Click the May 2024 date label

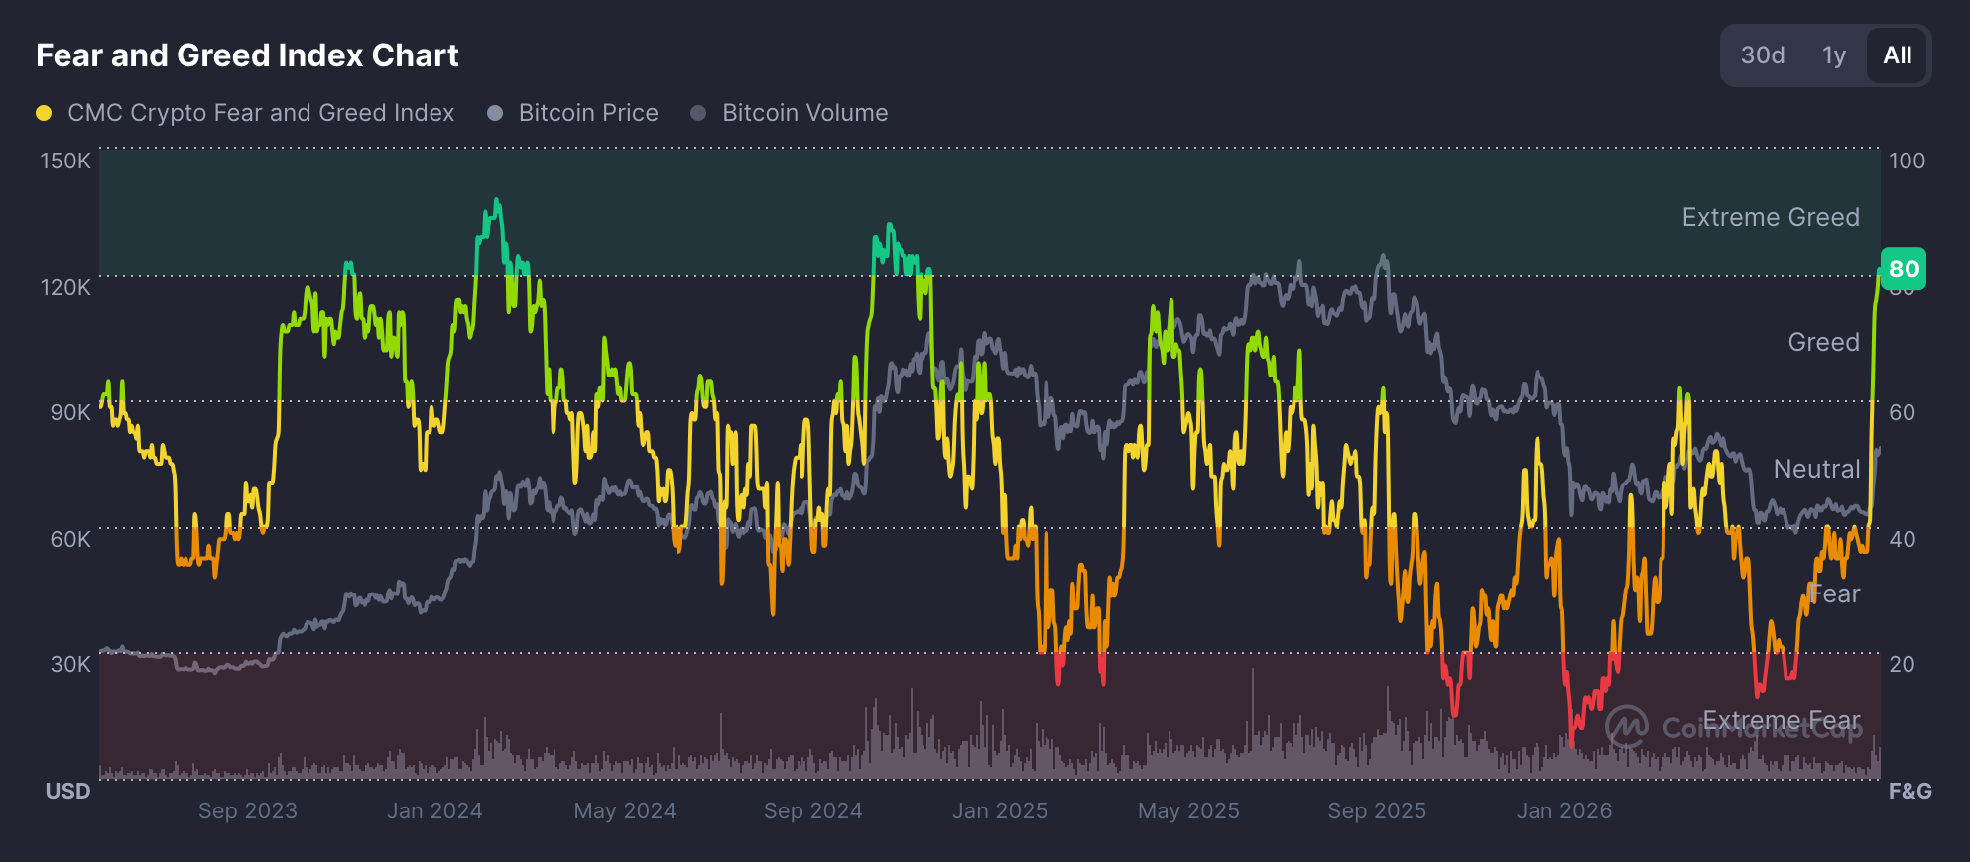(x=625, y=810)
